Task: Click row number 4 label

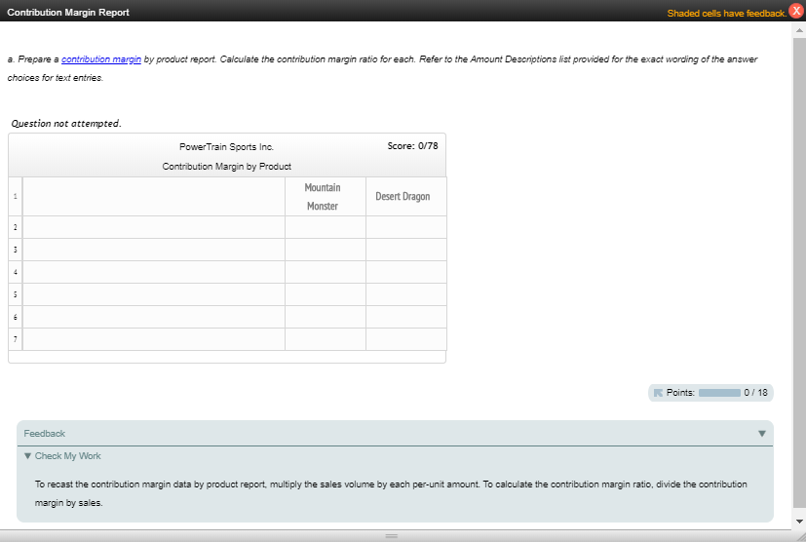Action: [x=16, y=272]
